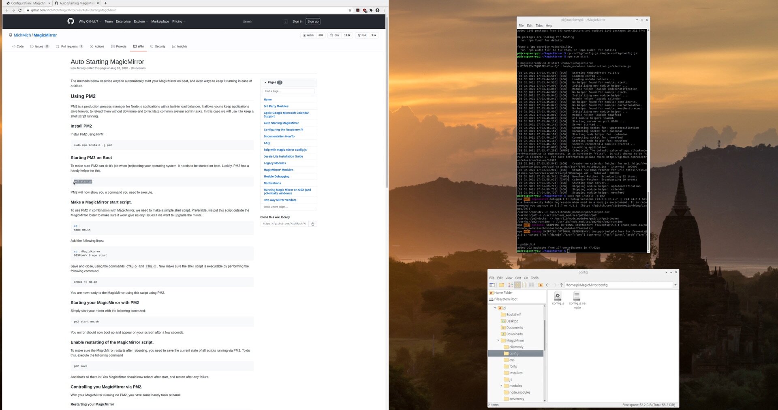Open the FAQ wiki page link

click(x=267, y=143)
